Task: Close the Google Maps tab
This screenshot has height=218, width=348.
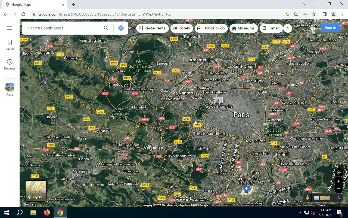Action: pyautogui.click(x=63, y=5)
